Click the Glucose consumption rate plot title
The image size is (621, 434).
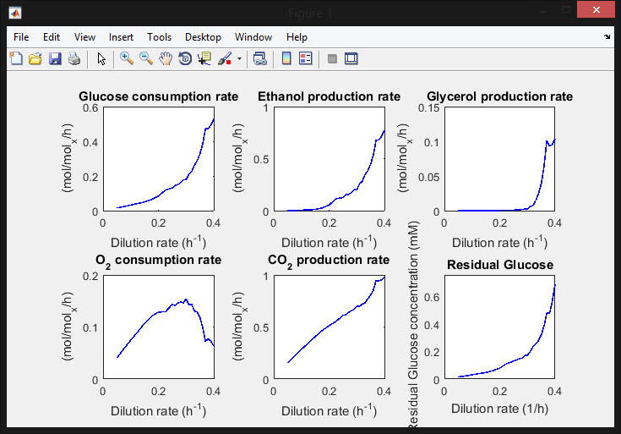pos(159,96)
